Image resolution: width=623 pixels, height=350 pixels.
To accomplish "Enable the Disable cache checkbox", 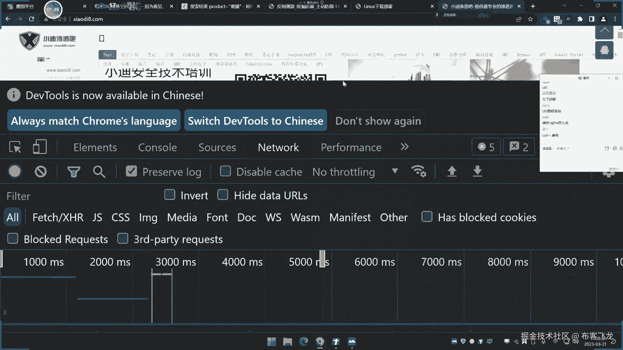I will tap(225, 171).
